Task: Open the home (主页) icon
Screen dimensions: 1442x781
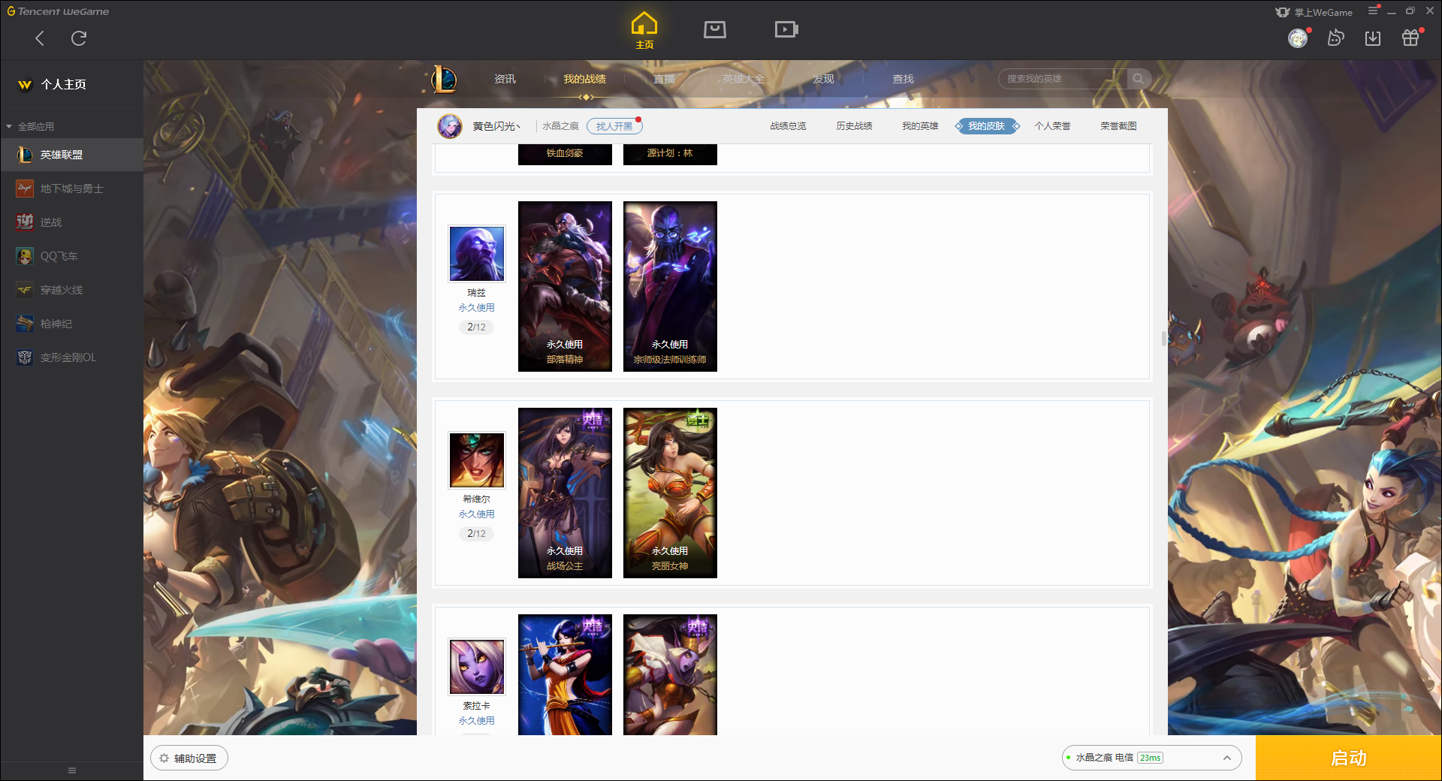Action: 644,31
